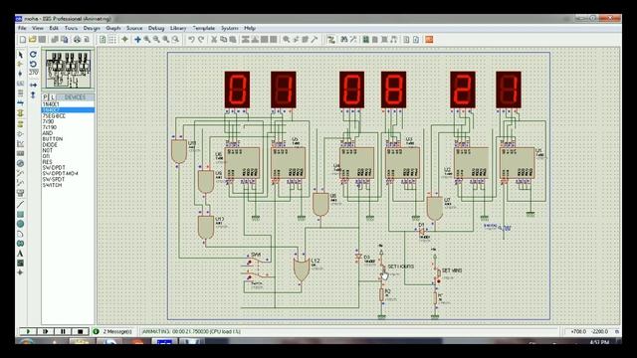Undo the last action
Screen dimensions: 637x358
(x=191, y=40)
